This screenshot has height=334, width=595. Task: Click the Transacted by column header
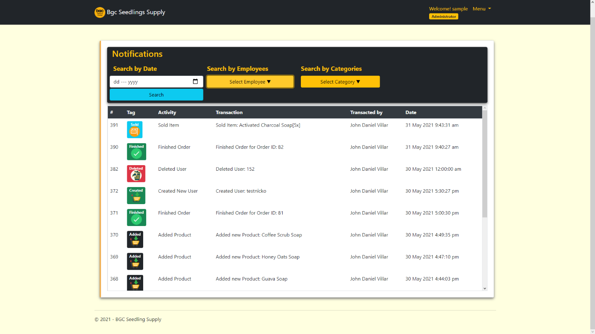pos(366,112)
